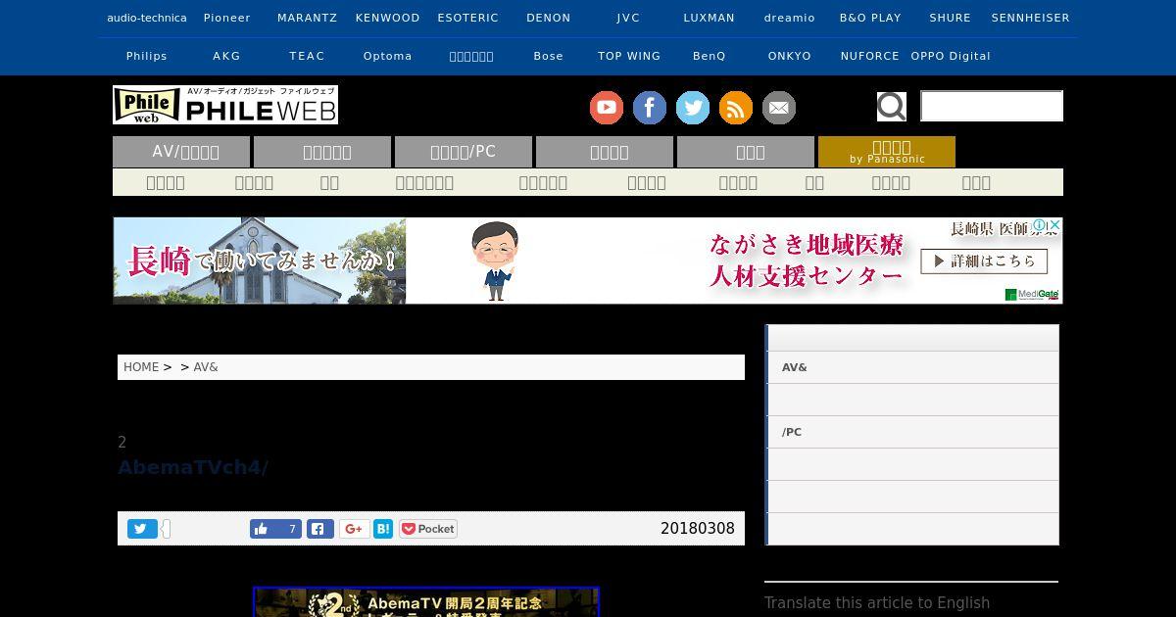Open TEAC brand link
Image resolution: width=1176 pixels, height=617 pixels.
click(308, 56)
